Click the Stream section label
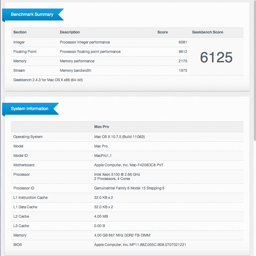Screen dimensions: 256x256 tap(19, 71)
